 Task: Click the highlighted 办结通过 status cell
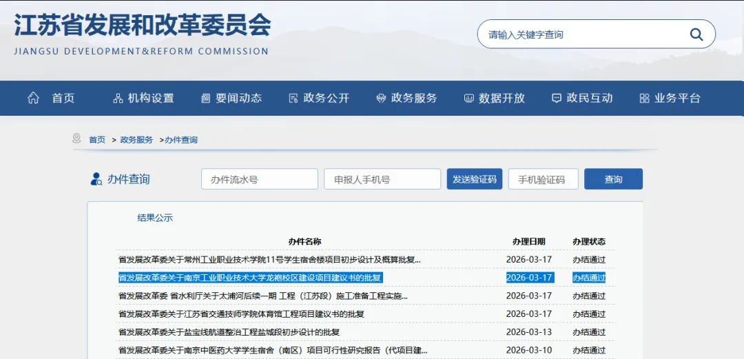[x=589, y=278]
